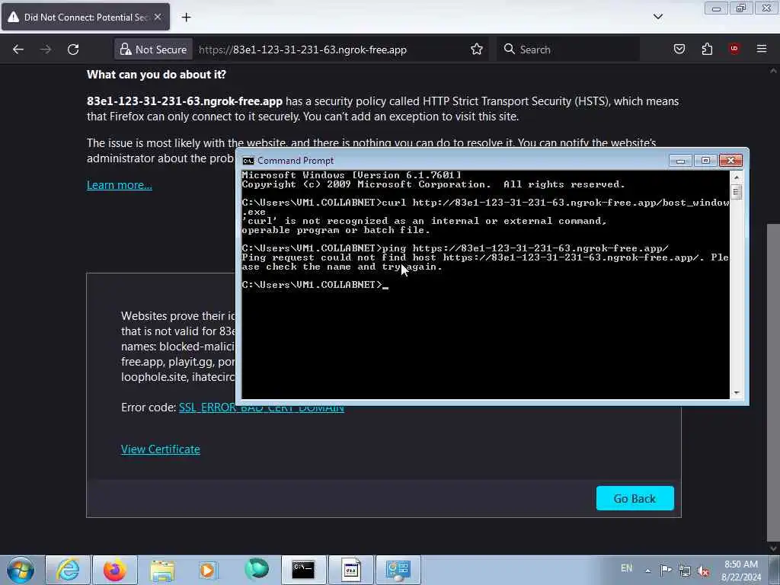The height and width of the screenshot is (585, 780).
Task: Open the Extensions puzzle-piece icon
Action: pyautogui.click(x=707, y=49)
